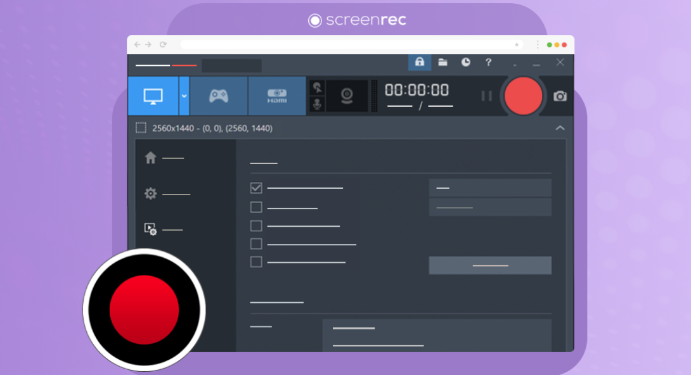This screenshot has height=375, width=691.
Task: Bookmark the page with the star icon
Action: (x=517, y=44)
